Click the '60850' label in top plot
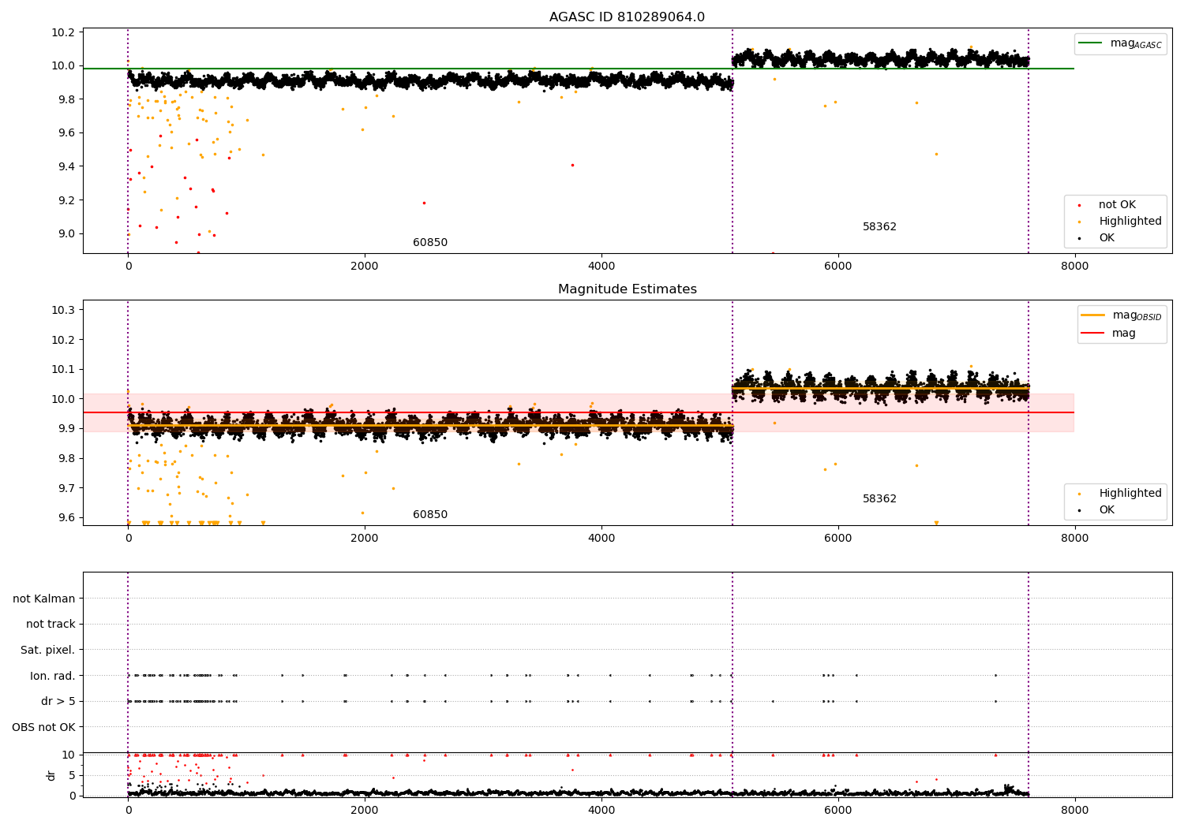This screenshot has width=1184, height=828. click(x=430, y=243)
